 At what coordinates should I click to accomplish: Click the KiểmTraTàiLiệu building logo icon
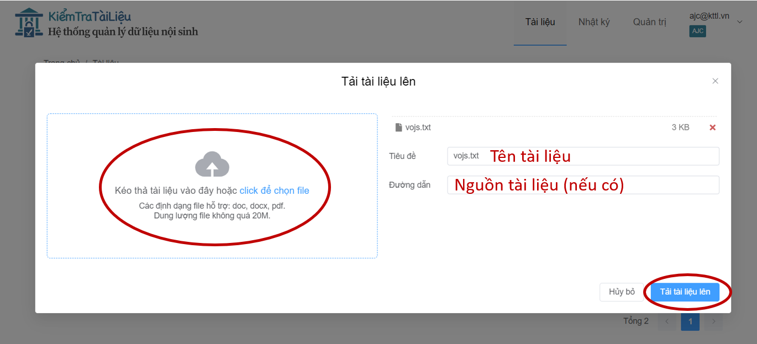point(29,23)
